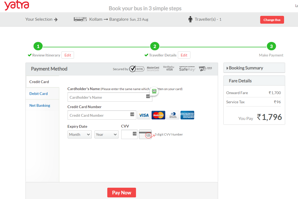Viewport: 298px width, 199px height.
Task: Click the Diners Club card logo
Action: click(172, 115)
